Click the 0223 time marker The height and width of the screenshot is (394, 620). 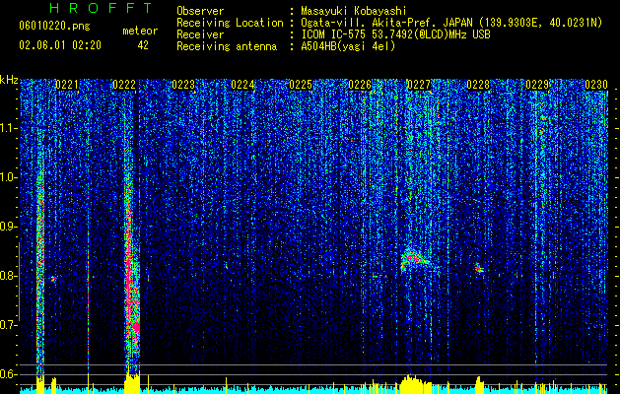183,85
